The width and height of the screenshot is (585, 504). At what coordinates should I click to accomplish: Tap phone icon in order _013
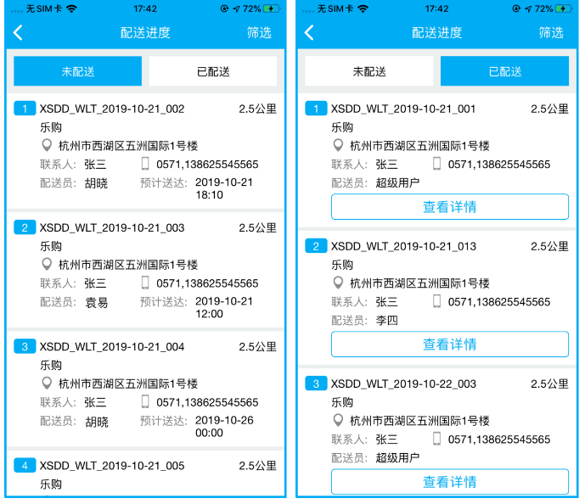[x=436, y=301]
